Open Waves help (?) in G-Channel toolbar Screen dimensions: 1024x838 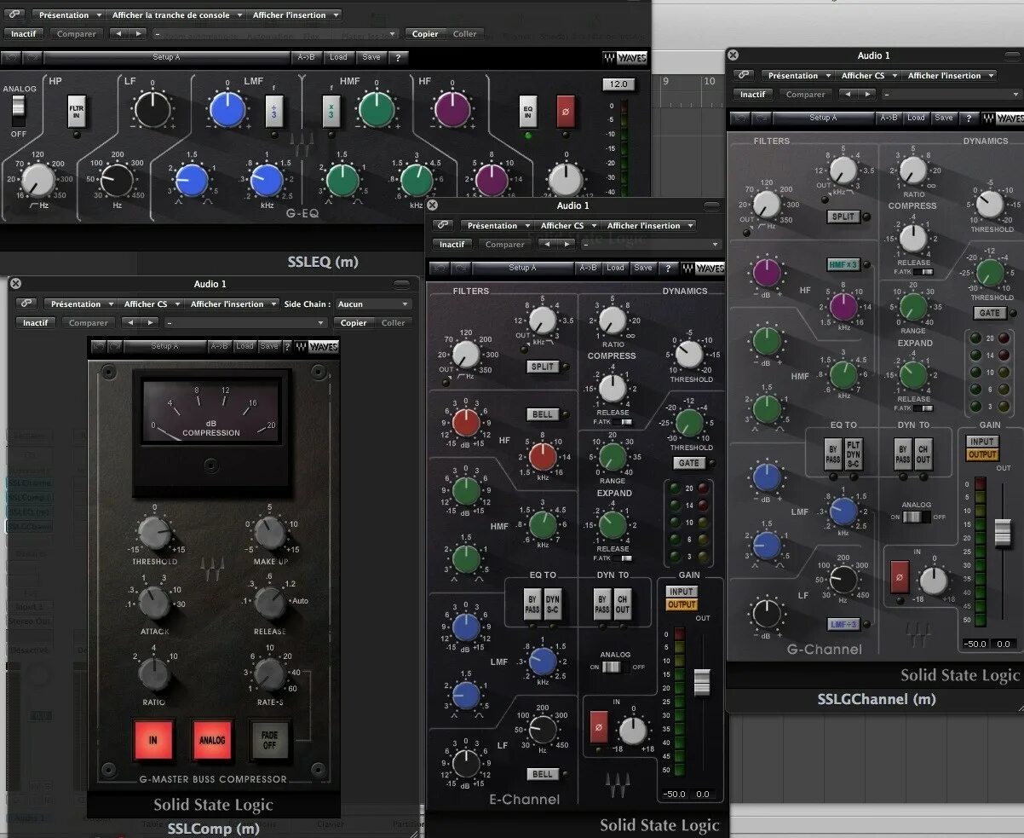pyautogui.click(x=970, y=118)
